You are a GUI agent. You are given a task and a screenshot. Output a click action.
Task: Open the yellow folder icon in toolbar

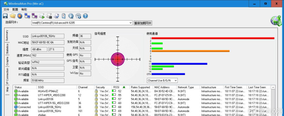pos(12,16)
